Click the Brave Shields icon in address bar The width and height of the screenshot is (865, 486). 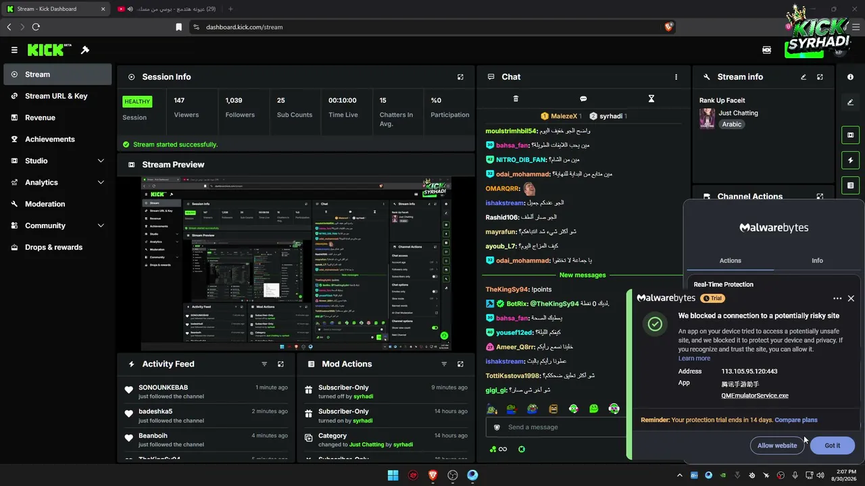[x=668, y=27]
